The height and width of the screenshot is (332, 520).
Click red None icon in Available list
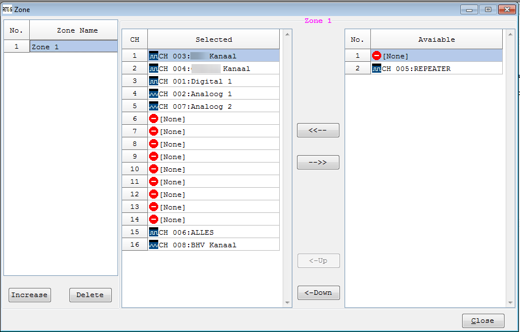pos(377,56)
